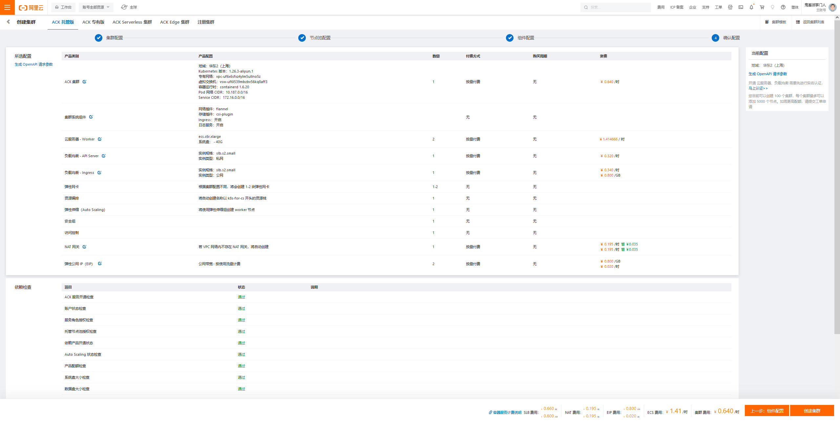
Task: Edit the 弹性公网 IP (EIP) settings
Action: click(x=100, y=264)
